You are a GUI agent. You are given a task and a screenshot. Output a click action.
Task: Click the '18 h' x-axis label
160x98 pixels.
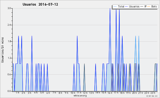(122, 93)
